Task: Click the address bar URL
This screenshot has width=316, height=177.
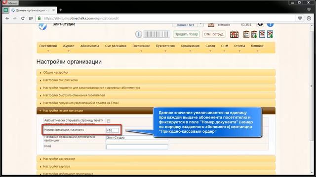Action: [81, 18]
